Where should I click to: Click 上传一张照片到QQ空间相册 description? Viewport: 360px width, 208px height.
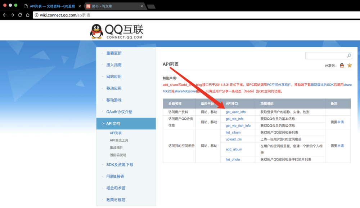coord(281,139)
